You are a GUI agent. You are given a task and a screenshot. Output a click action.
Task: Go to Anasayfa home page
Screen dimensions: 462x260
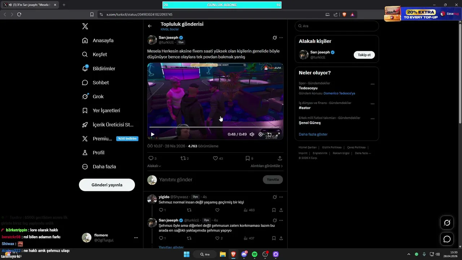(x=98, y=40)
